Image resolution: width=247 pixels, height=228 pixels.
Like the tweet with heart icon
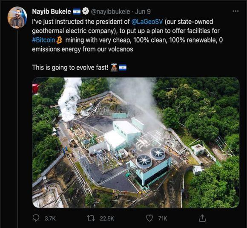coord(149,218)
